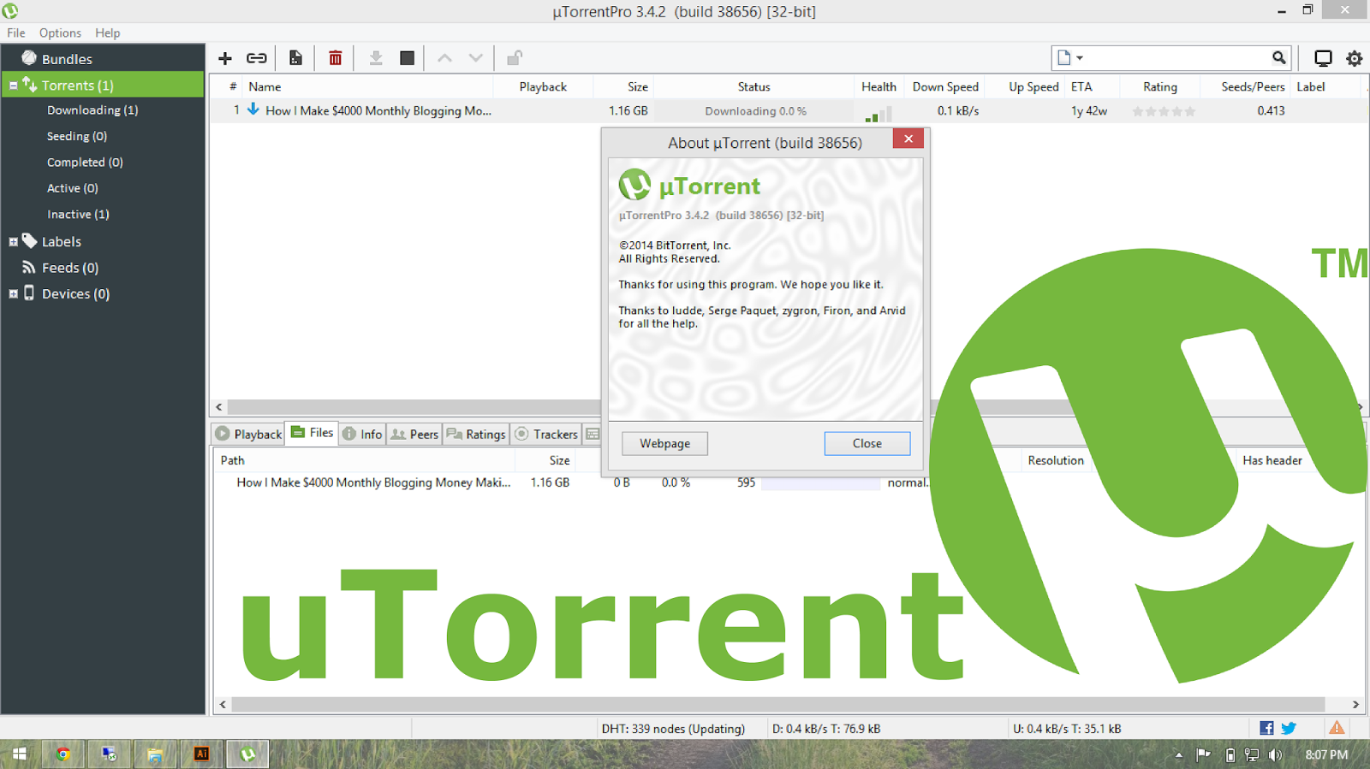Expand the Labels tree node
Screen dimensions: 1370x769
(x=14, y=242)
